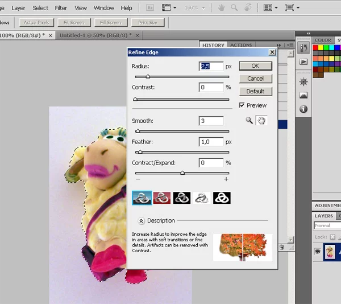Confirm Refine Edge with OK
341x304 pixels.
[256, 66]
